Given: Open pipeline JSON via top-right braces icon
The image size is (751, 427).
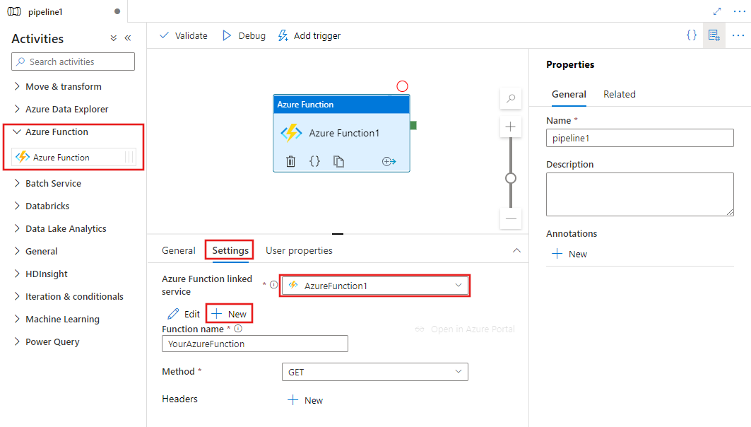Looking at the screenshot, I should point(691,35).
